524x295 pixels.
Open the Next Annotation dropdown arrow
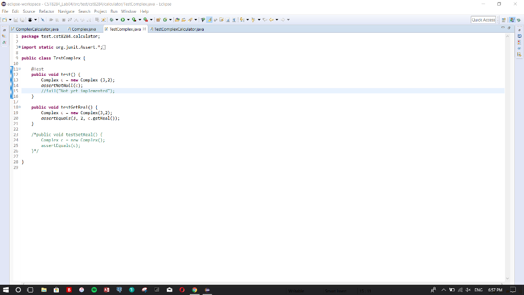tap(248, 20)
